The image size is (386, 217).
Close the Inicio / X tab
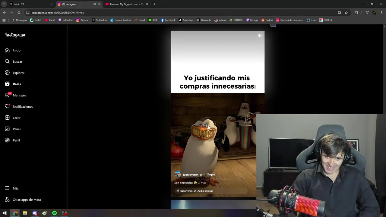[51, 4]
